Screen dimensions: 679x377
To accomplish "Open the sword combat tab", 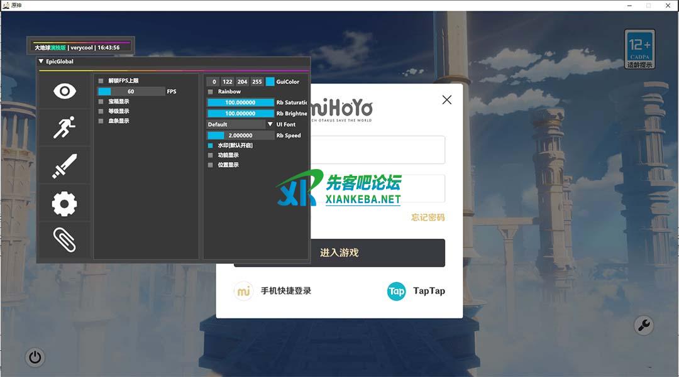I will (x=64, y=166).
